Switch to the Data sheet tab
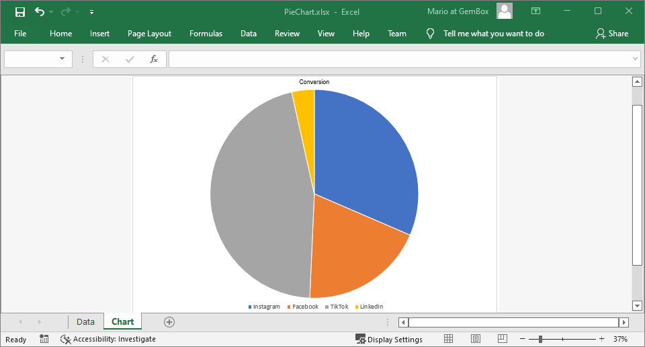645x347 pixels. click(85, 322)
